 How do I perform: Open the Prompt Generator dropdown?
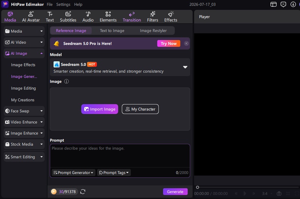(73, 173)
